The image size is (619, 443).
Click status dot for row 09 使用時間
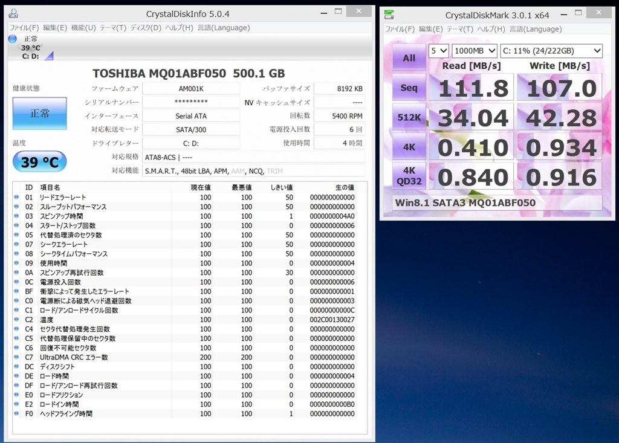[x=16, y=263]
